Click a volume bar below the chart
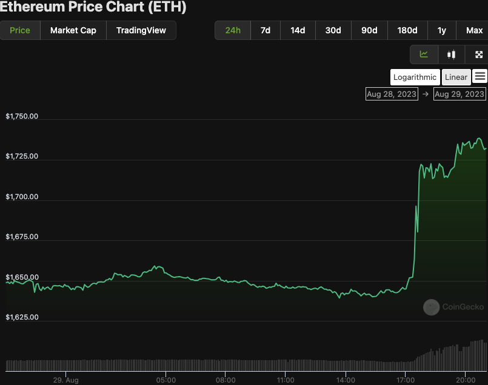 coord(242,363)
